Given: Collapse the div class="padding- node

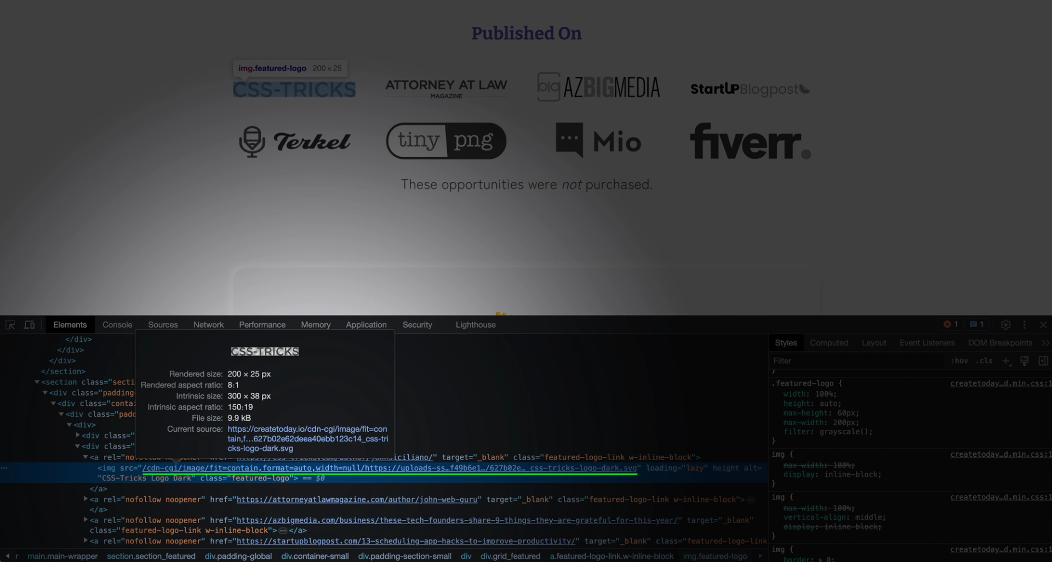Looking at the screenshot, I should pos(45,393).
